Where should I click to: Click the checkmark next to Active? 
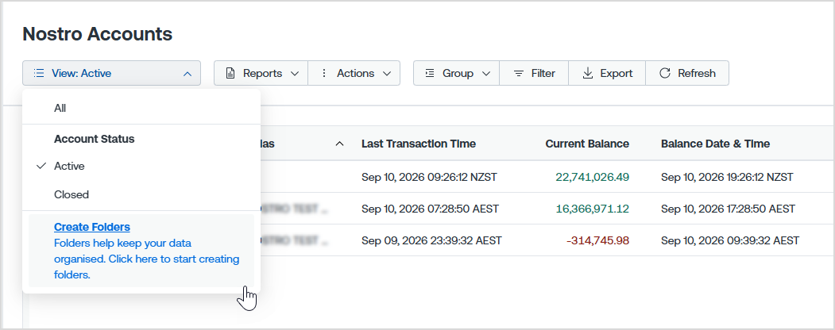(x=41, y=167)
